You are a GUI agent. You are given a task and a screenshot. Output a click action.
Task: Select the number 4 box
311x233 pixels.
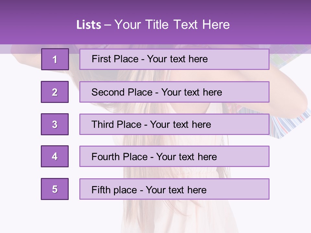(x=55, y=156)
